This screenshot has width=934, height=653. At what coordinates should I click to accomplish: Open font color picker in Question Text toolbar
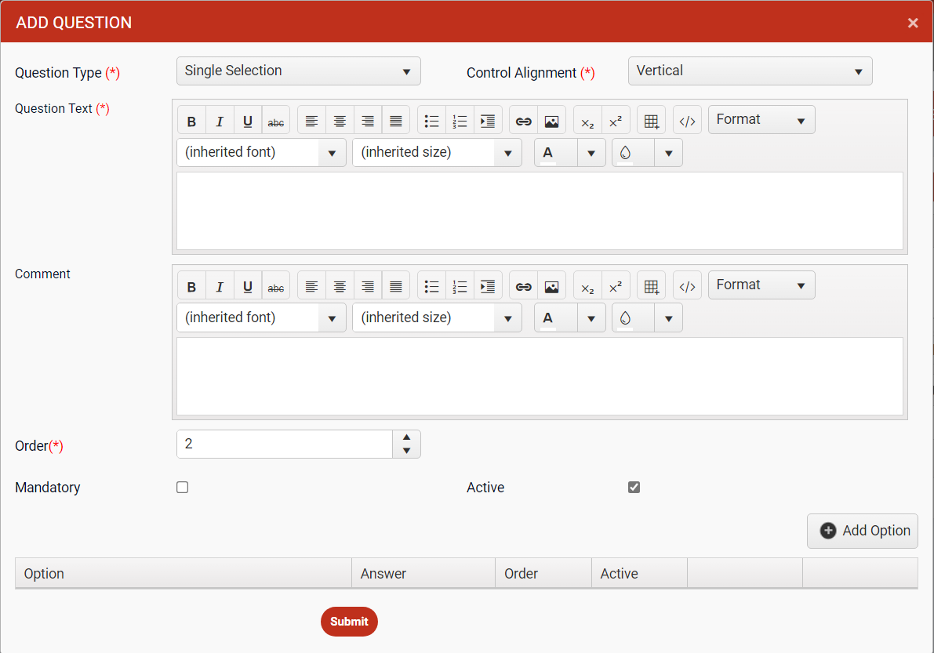(x=591, y=153)
